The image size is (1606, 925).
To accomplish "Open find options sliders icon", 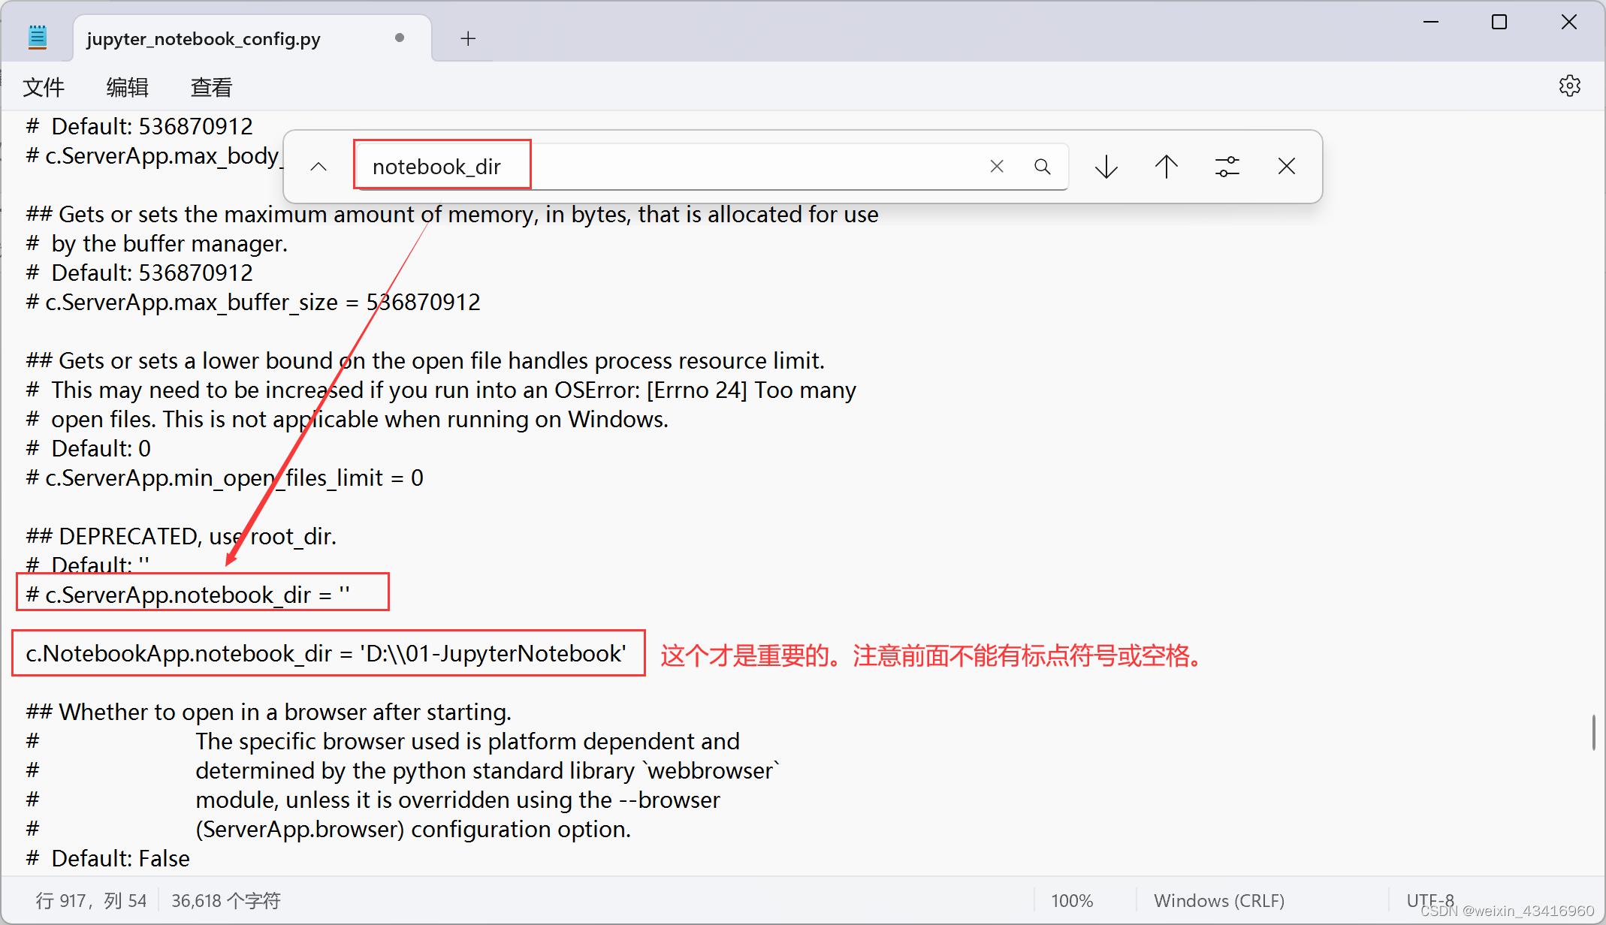I will (x=1227, y=167).
